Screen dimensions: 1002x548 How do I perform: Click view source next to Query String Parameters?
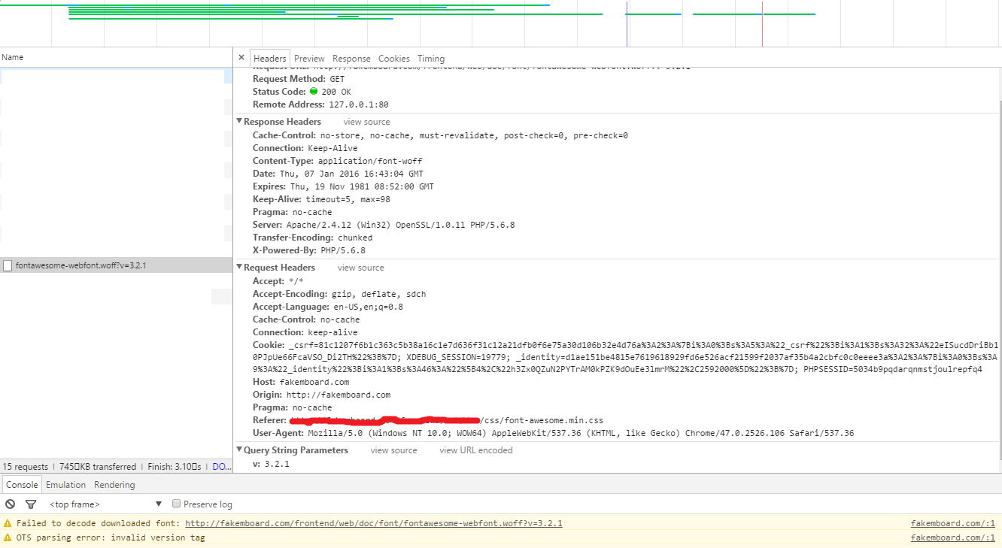(393, 450)
